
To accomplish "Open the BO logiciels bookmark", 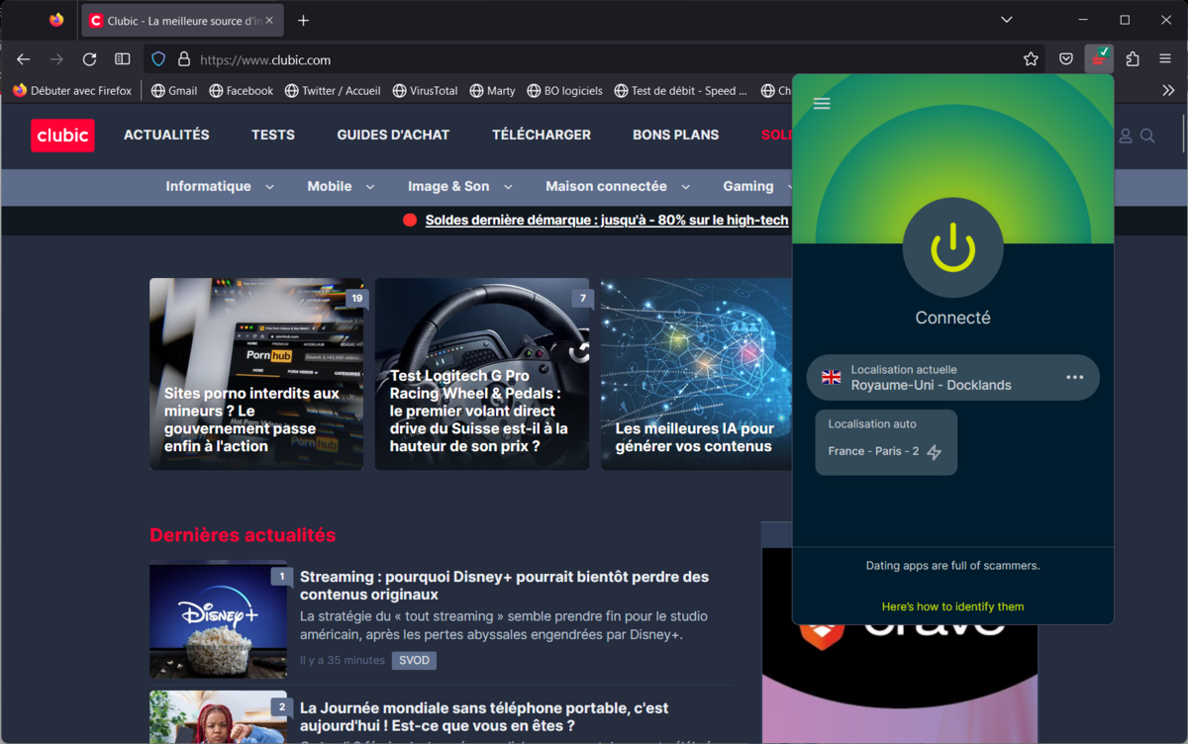I will 564,90.
